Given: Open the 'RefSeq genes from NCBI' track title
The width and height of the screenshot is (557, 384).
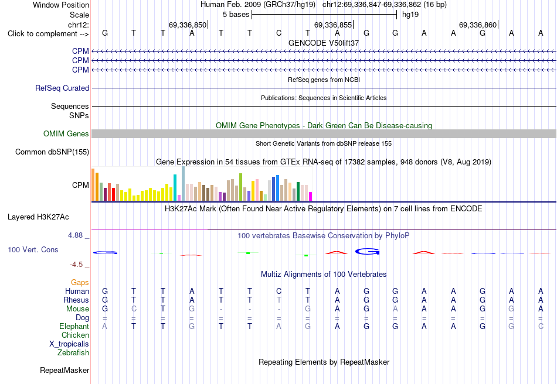Looking at the screenshot, I should pyautogui.click(x=324, y=80).
